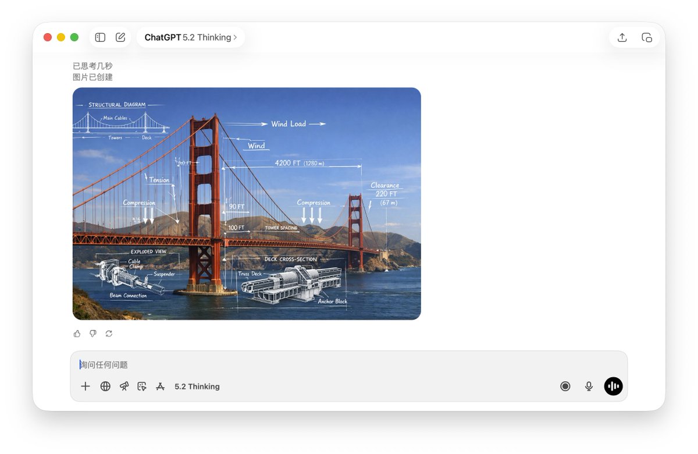Image resolution: width=698 pixels, height=454 pixels.
Task: Open a new chat with the compose icon
Action: coord(120,37)
